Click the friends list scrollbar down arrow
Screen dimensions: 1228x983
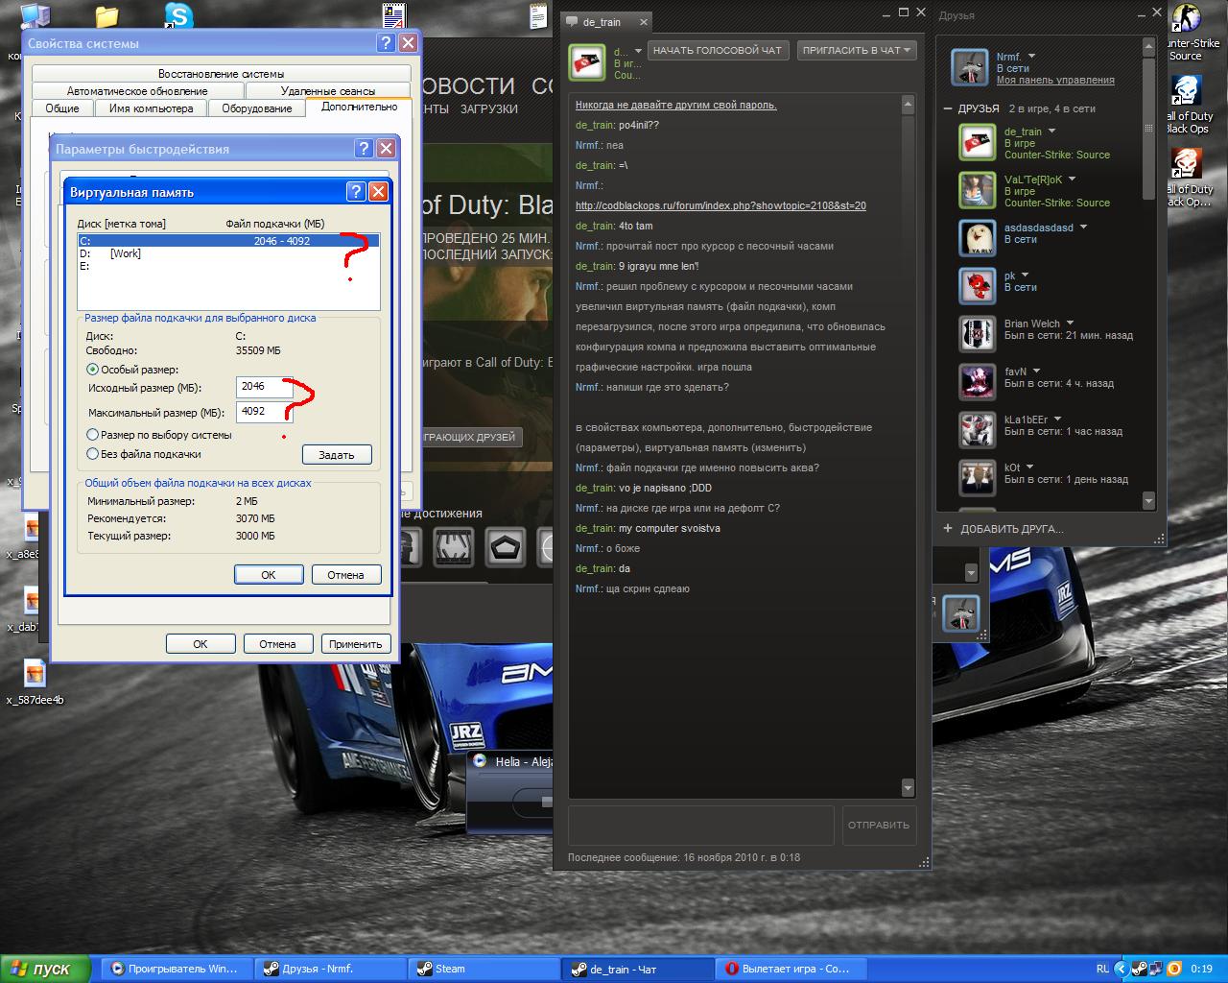(1148, 501)
